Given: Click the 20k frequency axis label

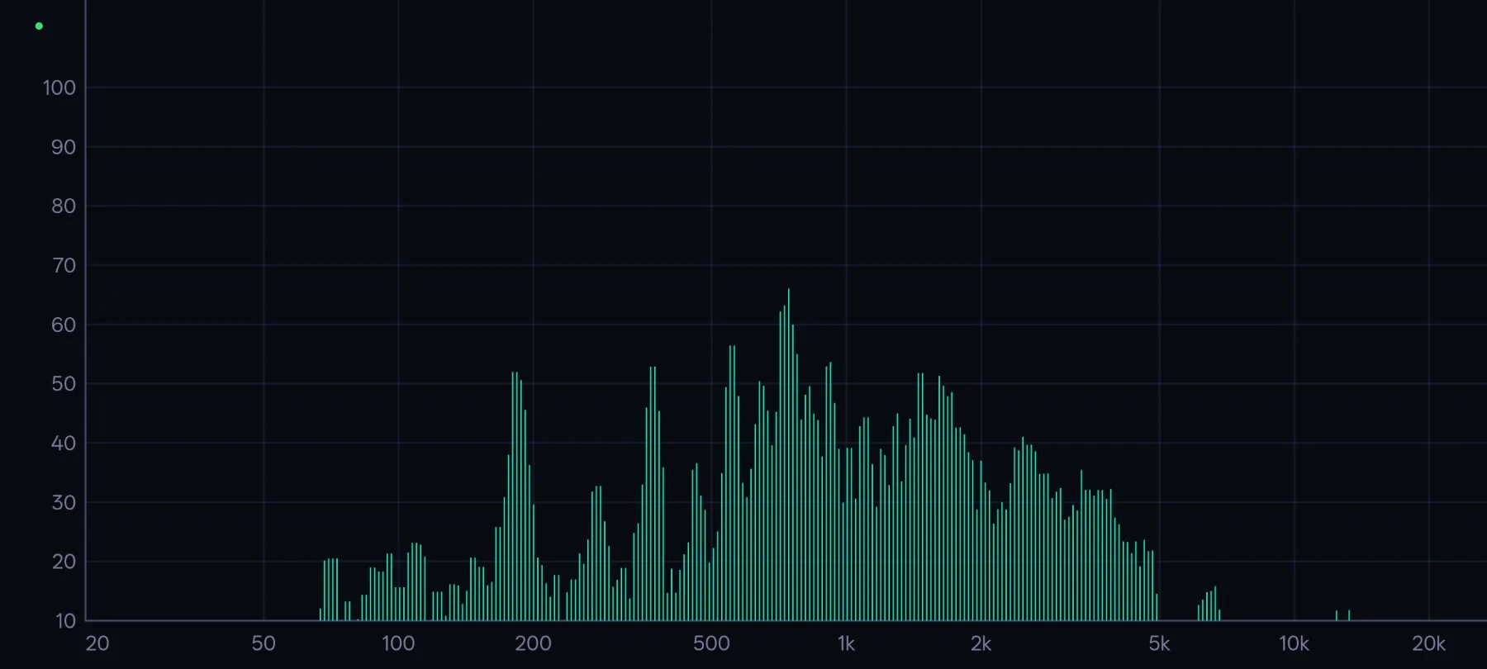Looking at the screenshot, I should tap(1428, 643).
